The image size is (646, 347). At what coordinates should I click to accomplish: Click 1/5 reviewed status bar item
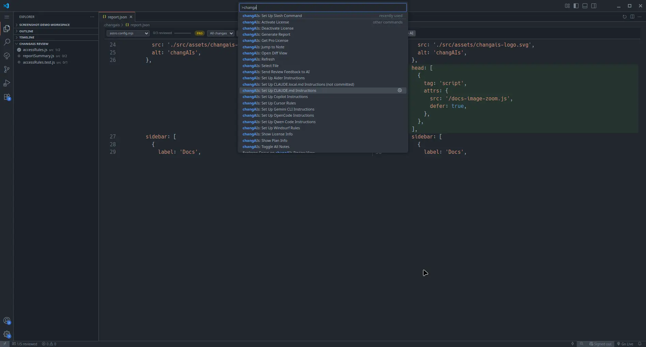[25, 344]
